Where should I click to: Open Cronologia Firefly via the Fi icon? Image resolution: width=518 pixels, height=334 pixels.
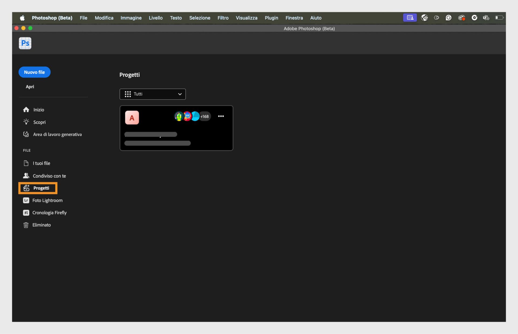point(26,213)
